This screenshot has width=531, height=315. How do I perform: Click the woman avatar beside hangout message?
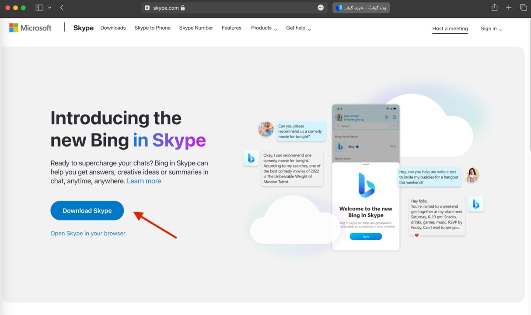click(x=472, y=175)
